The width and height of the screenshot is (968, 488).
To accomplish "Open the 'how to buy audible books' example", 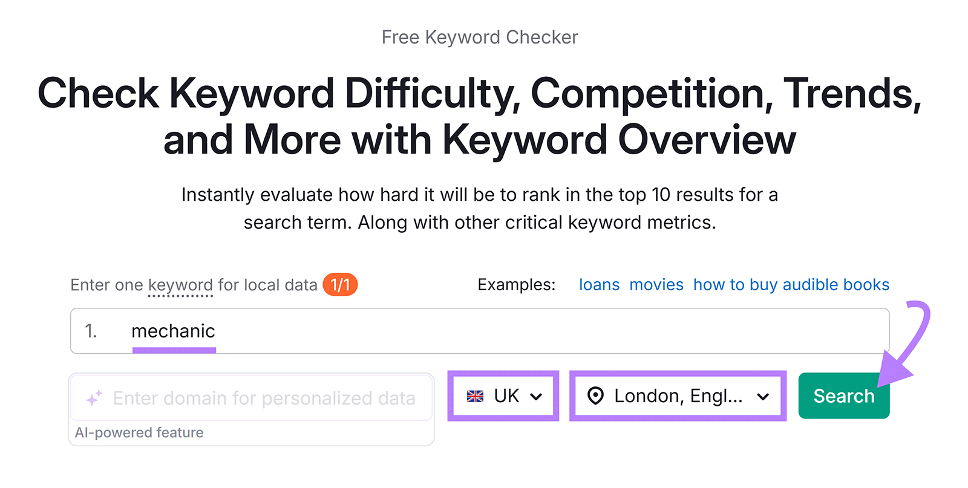I will click(791, 284).
